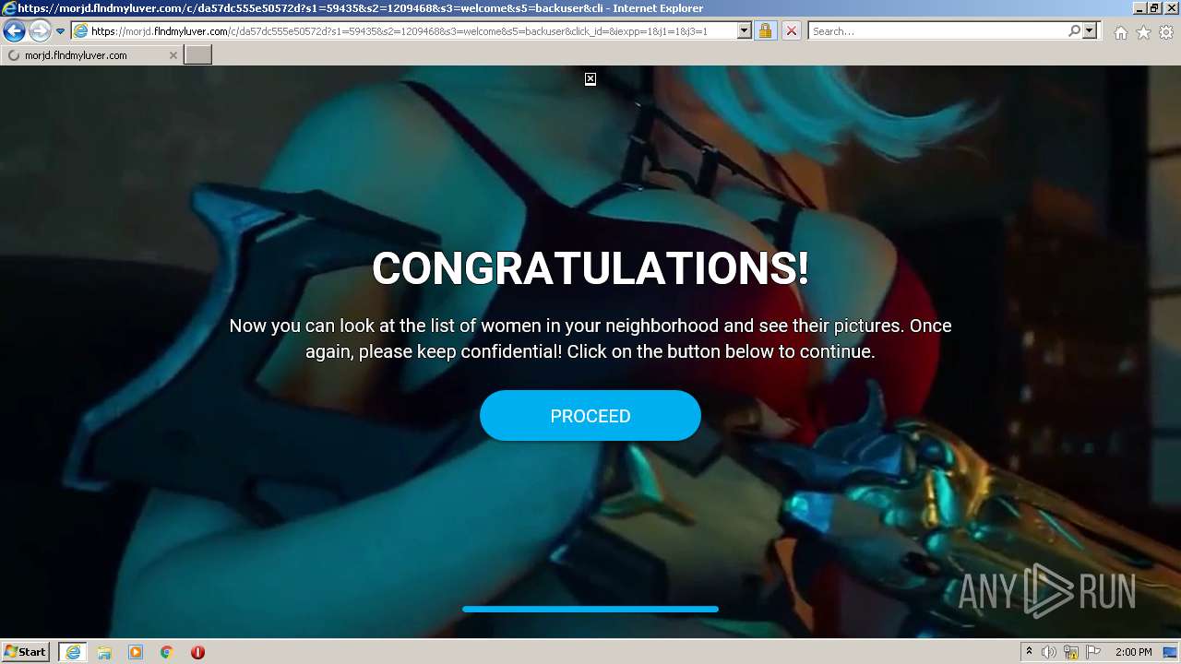Viewport: 1181px width, 664px height.
Task: Launch Chrome from taskbar
Action: (x=167, y=652)
